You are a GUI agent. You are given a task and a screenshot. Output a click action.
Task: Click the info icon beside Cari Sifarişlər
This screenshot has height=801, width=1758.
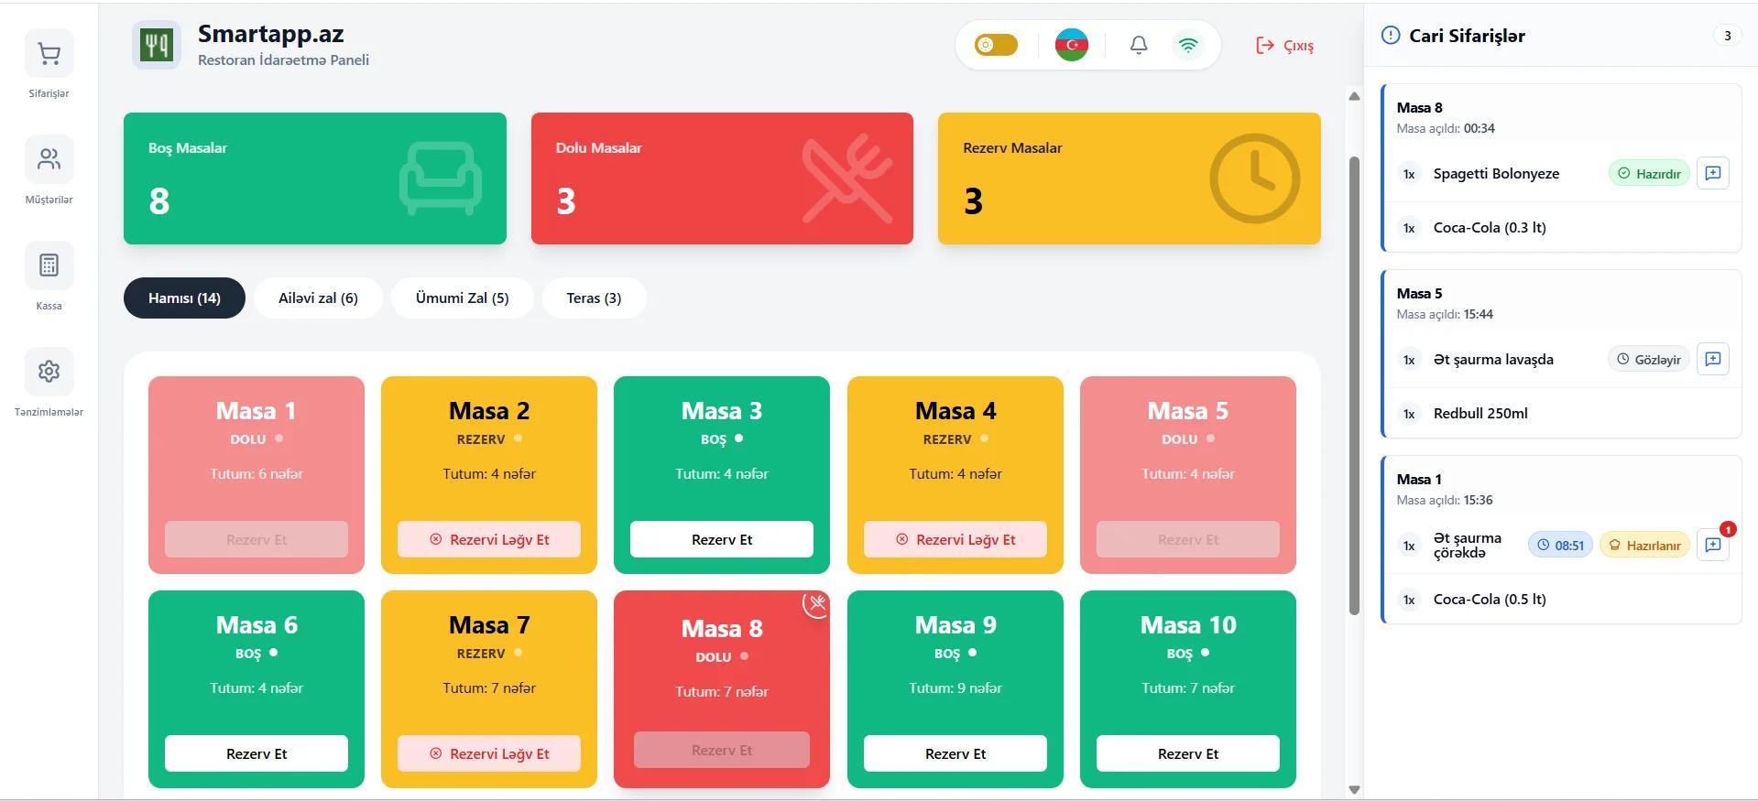point(1391,36)
